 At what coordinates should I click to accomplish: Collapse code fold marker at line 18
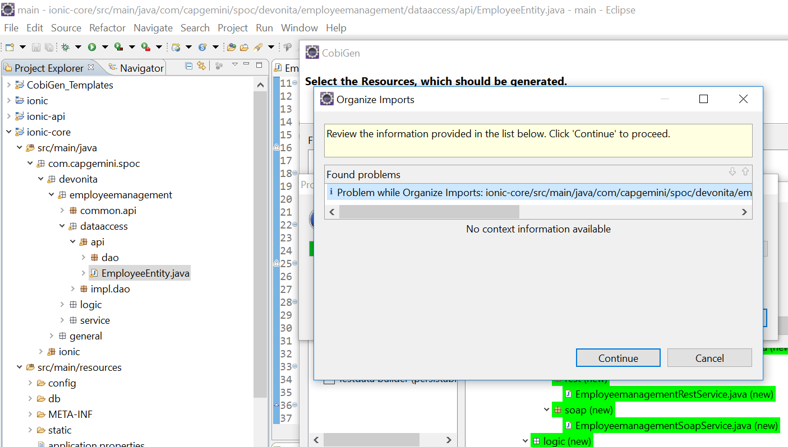(x=295, y=173)
